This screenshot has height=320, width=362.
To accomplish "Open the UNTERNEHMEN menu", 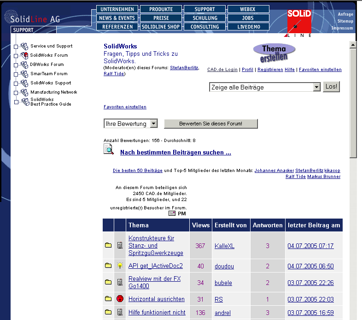I will (x=117, y=9).
